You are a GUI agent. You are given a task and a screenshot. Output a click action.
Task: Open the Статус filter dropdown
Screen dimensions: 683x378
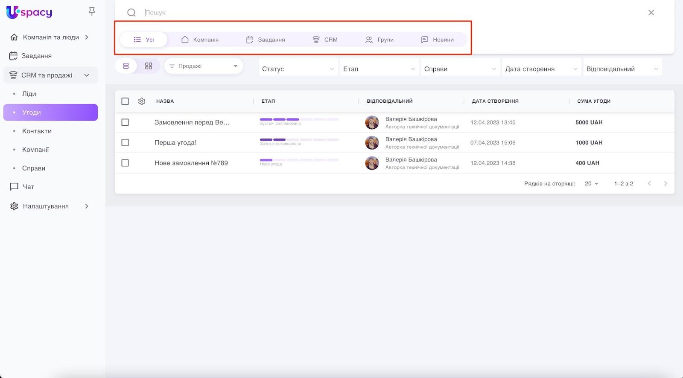point(298,69)
